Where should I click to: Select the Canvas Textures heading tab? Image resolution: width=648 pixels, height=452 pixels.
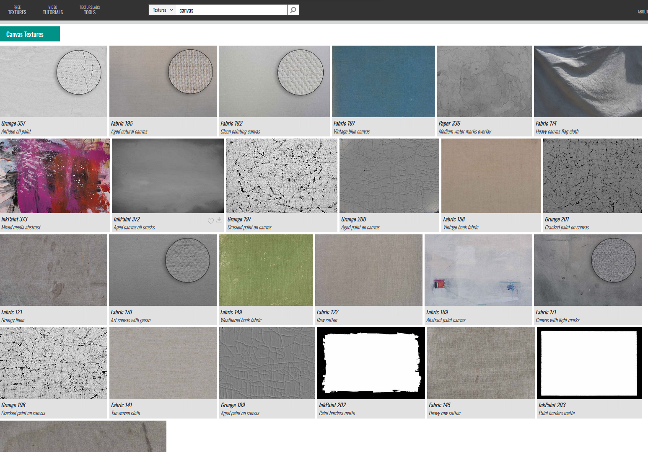point(30,34)
